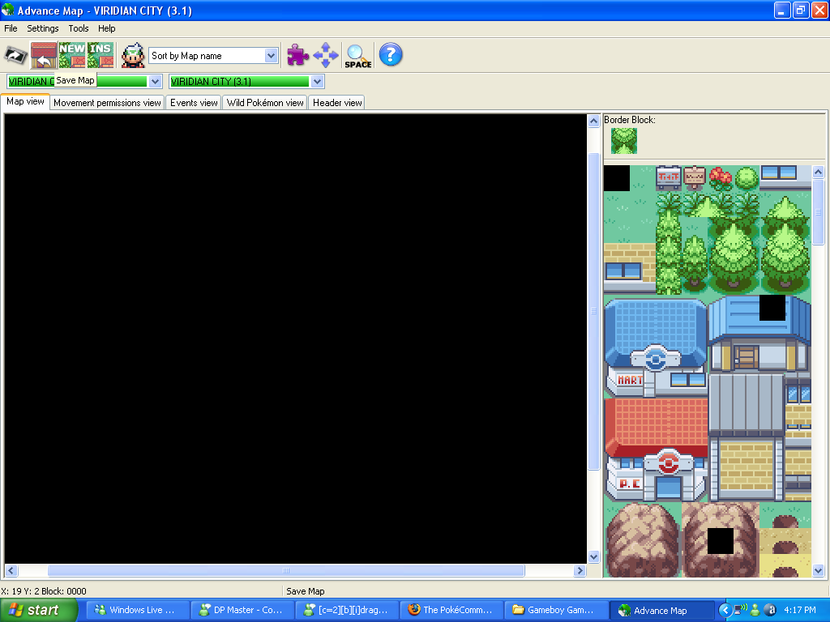Click the blue four-arrow move icon
Screen dimensions: 830x622
[326, 55]
